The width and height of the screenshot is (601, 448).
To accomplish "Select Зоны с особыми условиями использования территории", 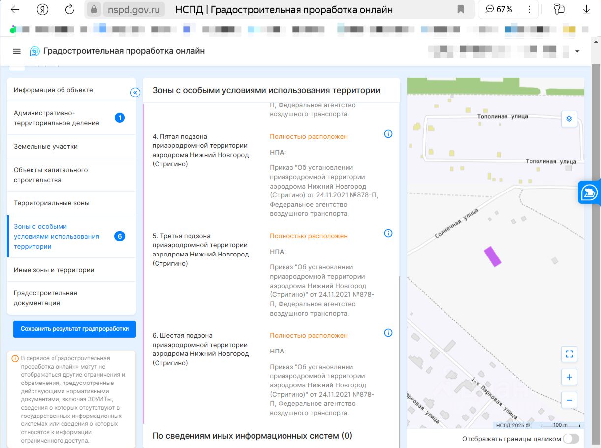I will [x=71, y=236].
